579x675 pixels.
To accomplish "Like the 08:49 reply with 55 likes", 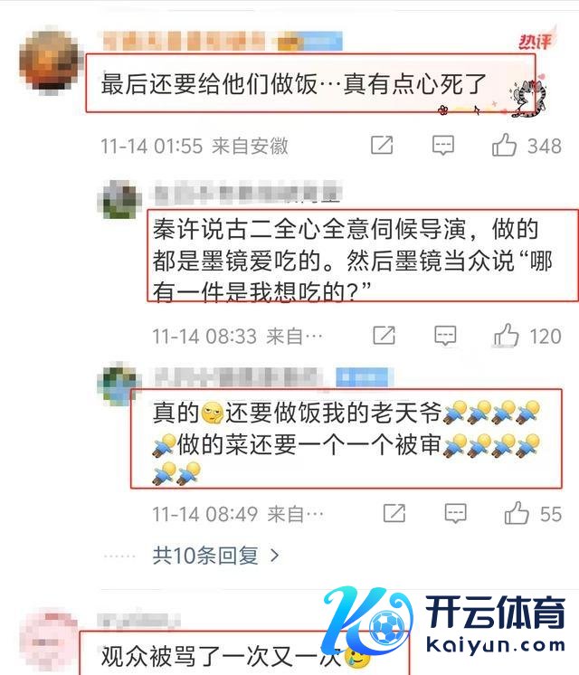I will tap(517, 513).
